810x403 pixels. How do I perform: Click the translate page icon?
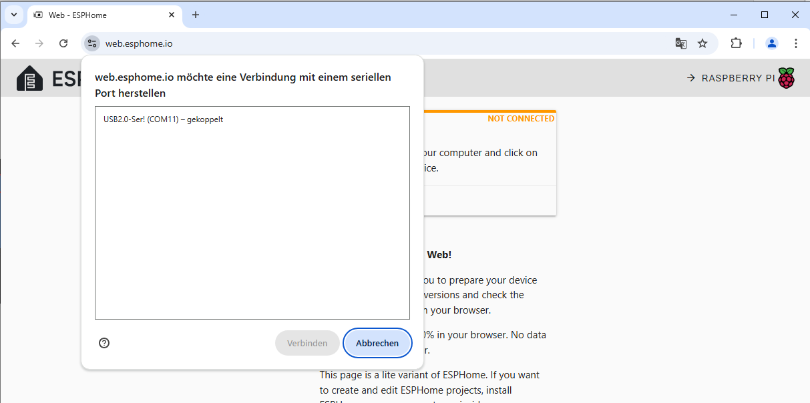[680, 43]
